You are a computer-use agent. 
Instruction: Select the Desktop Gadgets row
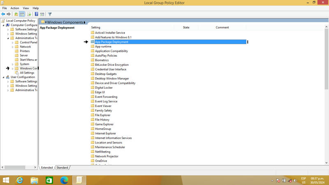pos(169,74)
